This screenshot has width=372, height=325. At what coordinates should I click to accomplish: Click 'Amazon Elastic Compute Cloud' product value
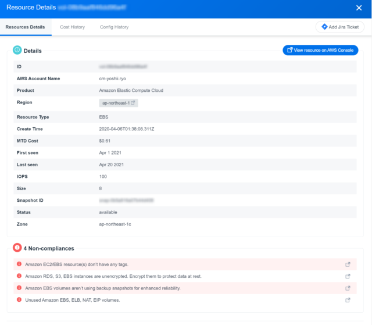click(x=131, y=90)
